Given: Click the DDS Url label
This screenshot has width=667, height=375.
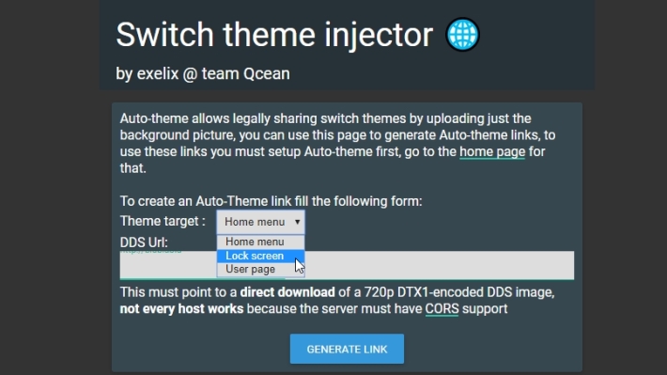Looking at the screenshot, I should point(144,242).
